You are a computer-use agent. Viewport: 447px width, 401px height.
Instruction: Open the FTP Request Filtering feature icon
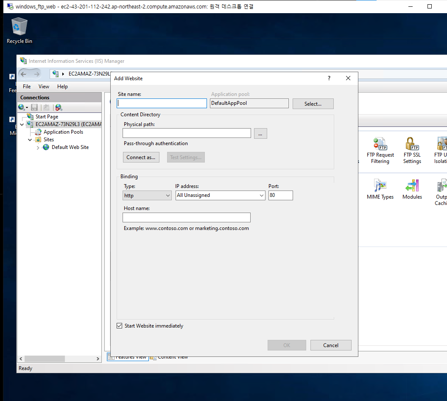(x=380, y=150)
